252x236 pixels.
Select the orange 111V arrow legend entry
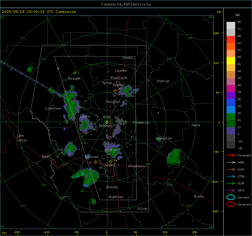point(231,169)
